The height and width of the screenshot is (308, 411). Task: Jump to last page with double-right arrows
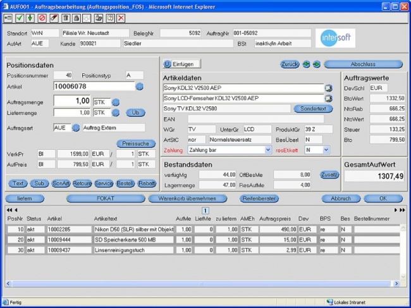[402, 210]
